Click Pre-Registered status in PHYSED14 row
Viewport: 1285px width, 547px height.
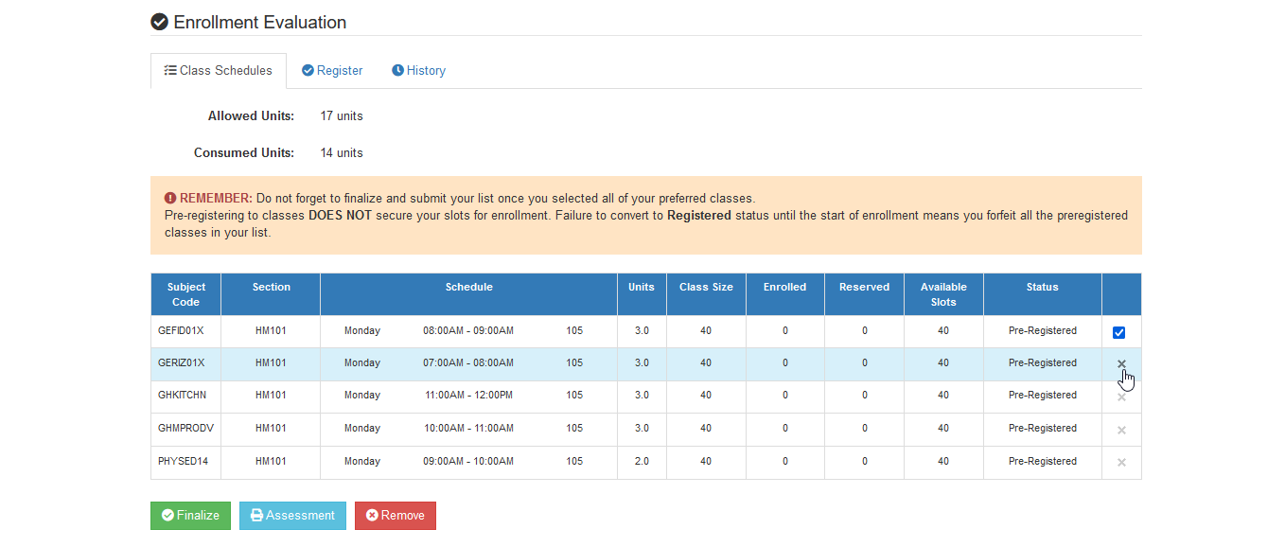click(1042, 462)
